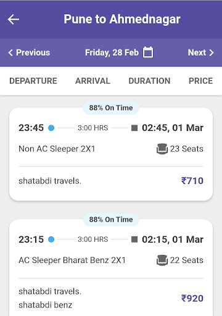The width and height of the screenshot is (222, 316).
Task: Click the arrival square marker for 02:45
Action: 134,128
